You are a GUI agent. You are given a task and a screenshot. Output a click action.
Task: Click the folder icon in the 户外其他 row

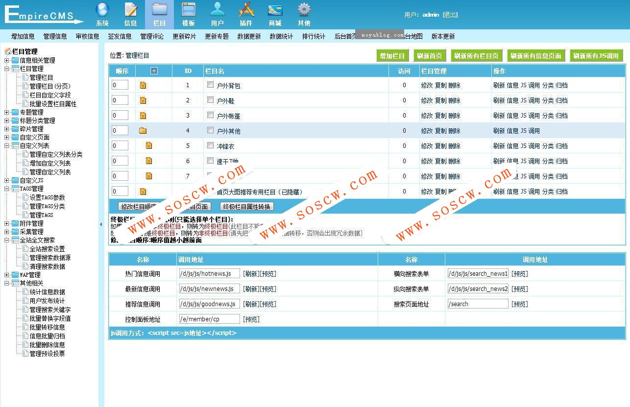(143, 131)
